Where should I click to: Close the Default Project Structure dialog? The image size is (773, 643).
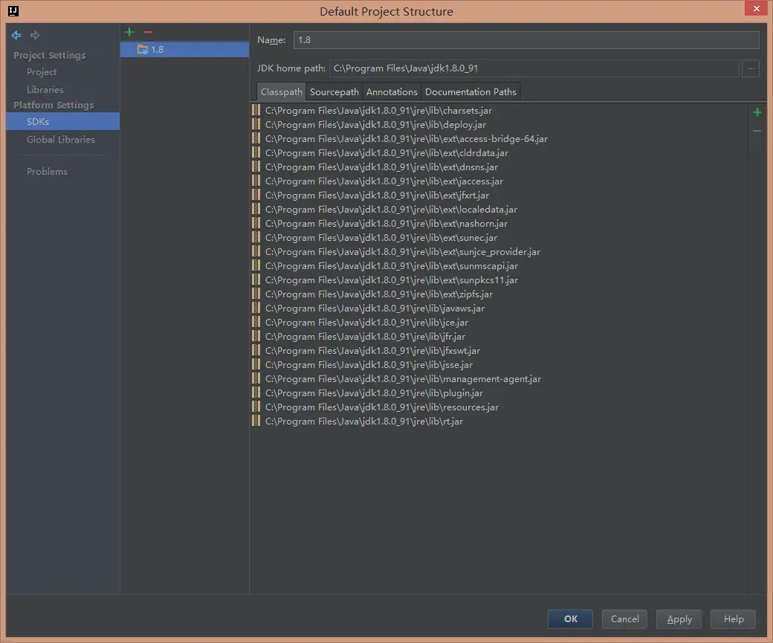click(756, 8)
